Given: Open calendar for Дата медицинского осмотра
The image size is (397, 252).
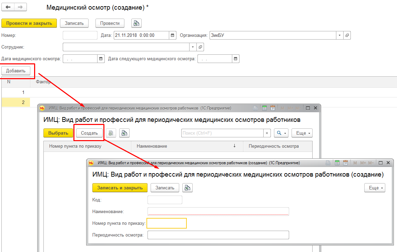Looking at the screenshot, I should (x=101, y=59).
